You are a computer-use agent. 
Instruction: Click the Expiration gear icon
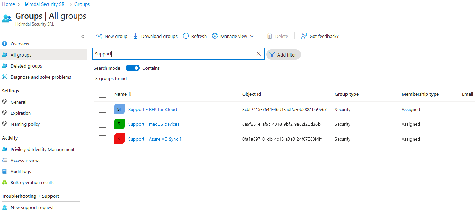[4, 113]
